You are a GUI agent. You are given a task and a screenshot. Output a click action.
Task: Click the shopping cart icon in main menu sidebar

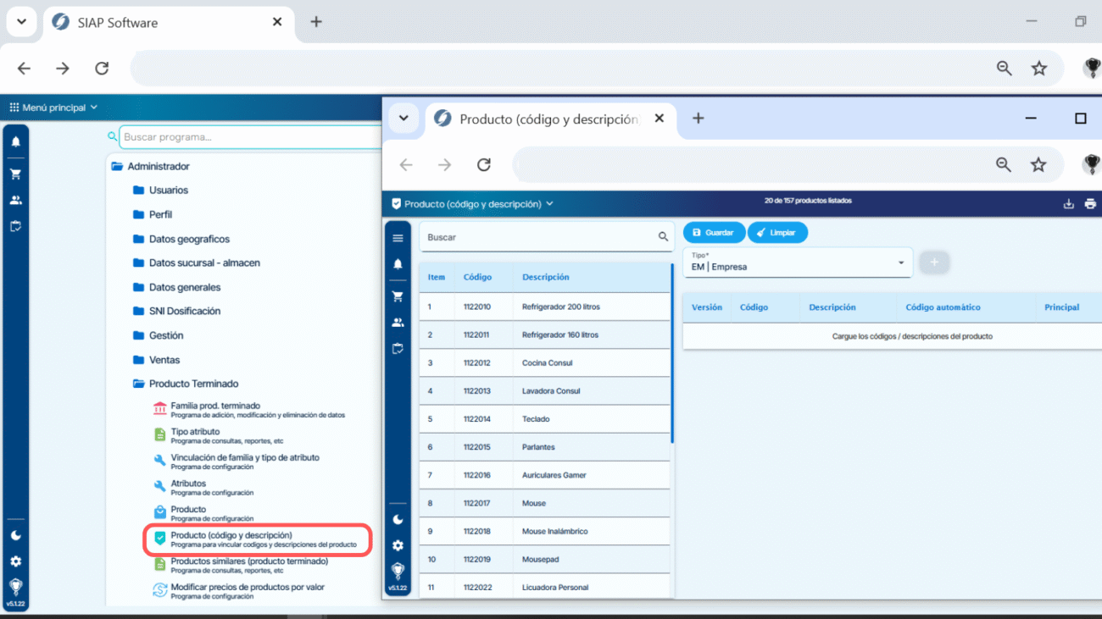tap(15, 174)
